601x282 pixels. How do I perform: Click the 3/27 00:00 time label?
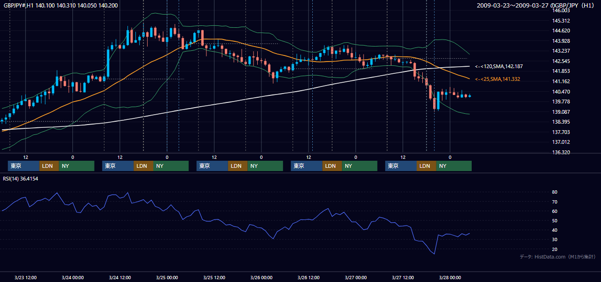[356, 277]
